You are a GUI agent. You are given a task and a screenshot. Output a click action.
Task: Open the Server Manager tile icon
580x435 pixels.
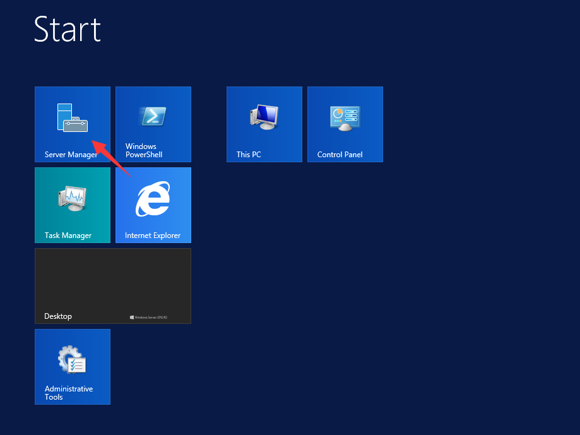(x=72, y=118)
